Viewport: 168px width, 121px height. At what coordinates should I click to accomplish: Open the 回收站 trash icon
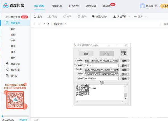7,75
